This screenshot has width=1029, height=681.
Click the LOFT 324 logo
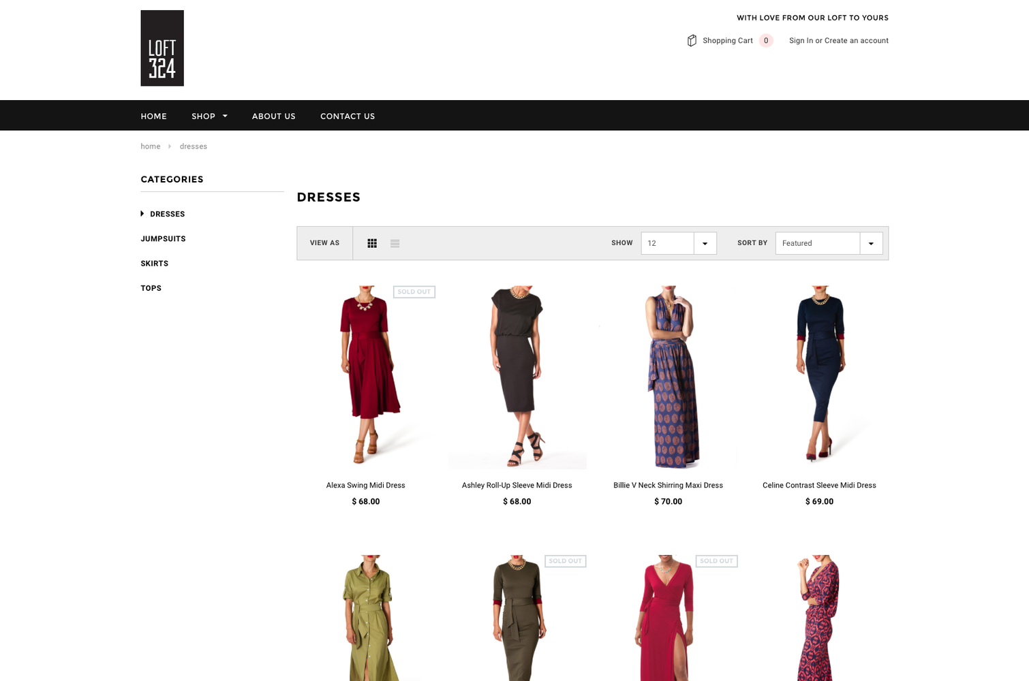[162, 48]
